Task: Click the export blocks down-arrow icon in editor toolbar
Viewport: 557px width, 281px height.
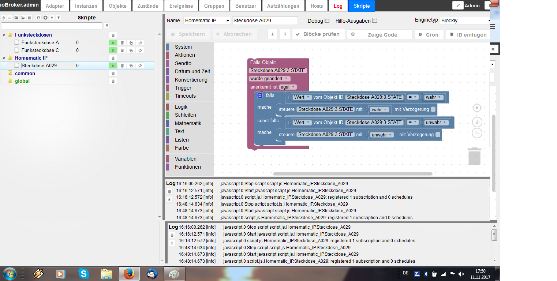Action: pyautogui.click(x=272, y=34)
